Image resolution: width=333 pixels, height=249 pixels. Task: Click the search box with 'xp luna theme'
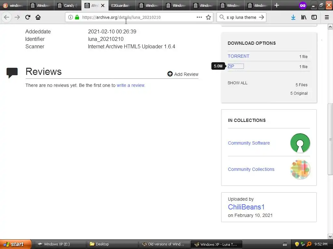point(241,17)
